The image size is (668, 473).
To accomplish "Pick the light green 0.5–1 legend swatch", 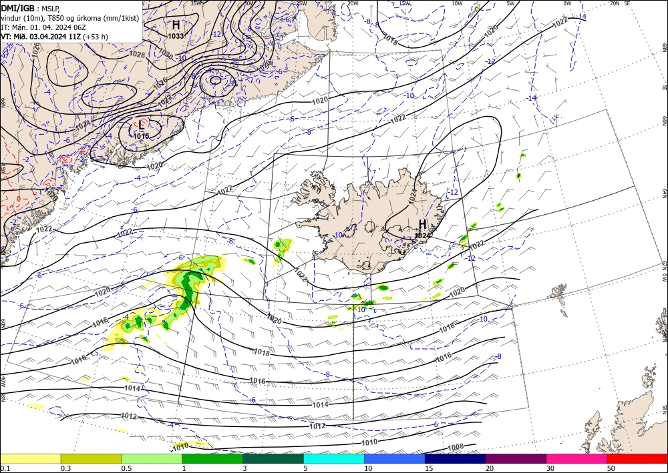I will [x=152, y=458].
